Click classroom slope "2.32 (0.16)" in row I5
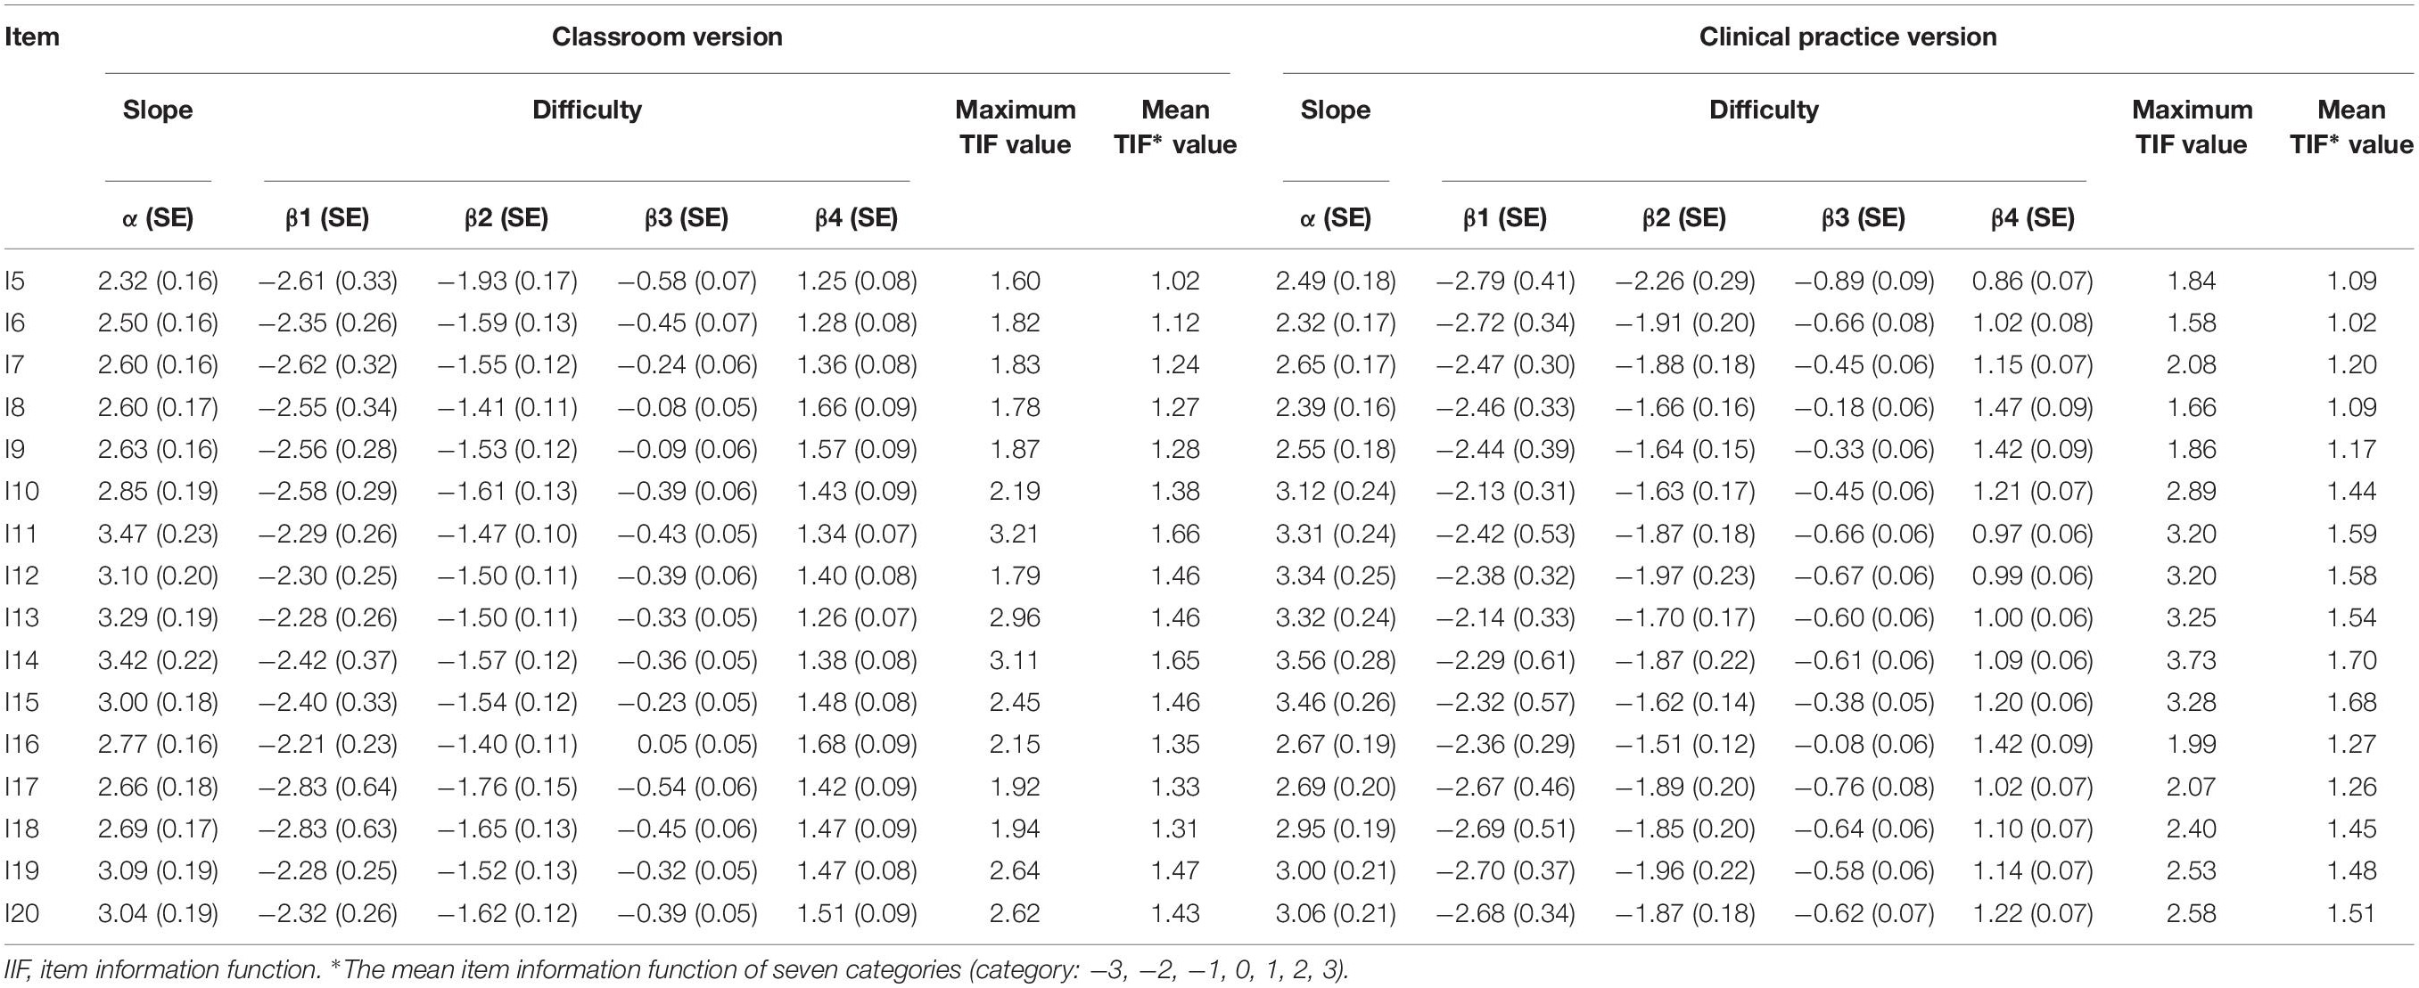This screenshot has width=2419, height=988. [158, 281]
